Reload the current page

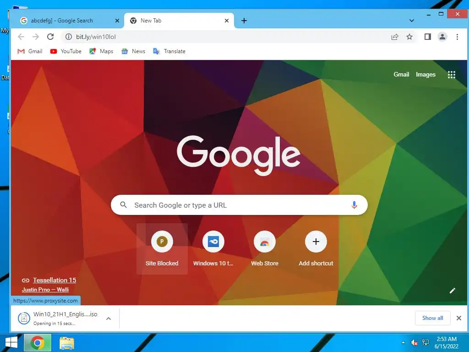[50, 37]
